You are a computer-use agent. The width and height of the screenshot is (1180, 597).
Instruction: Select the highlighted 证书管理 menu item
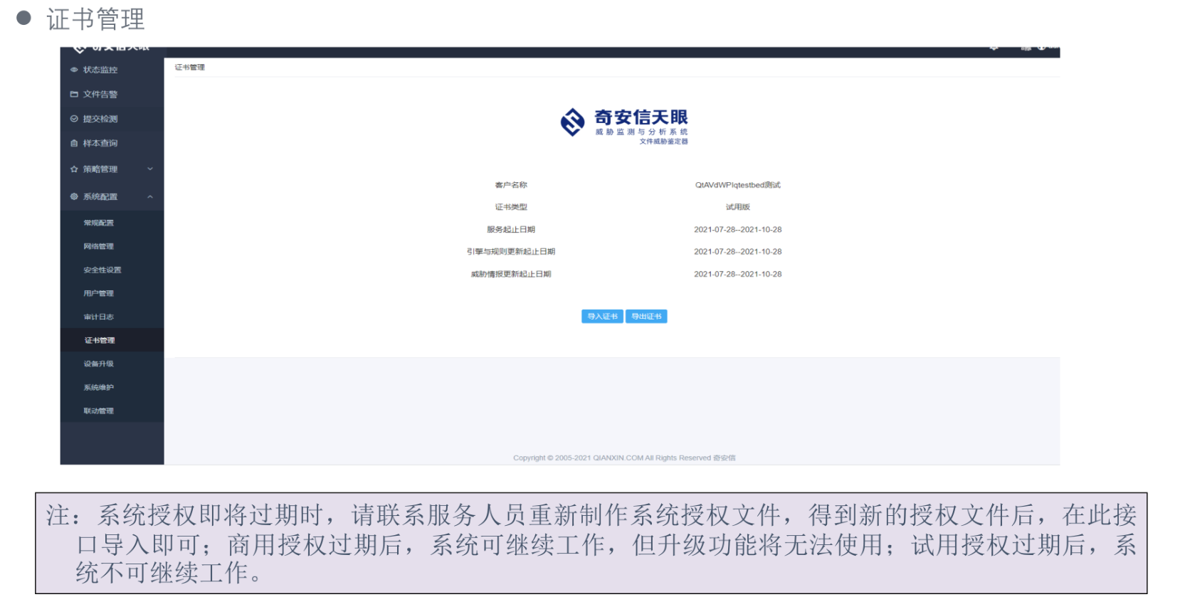pos(100,340)
